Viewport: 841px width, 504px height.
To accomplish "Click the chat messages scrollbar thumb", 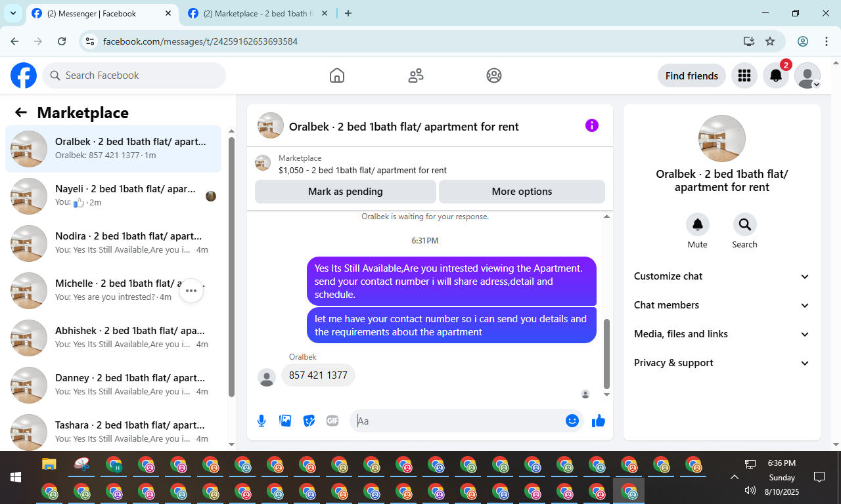I will (x=606, y=354).
